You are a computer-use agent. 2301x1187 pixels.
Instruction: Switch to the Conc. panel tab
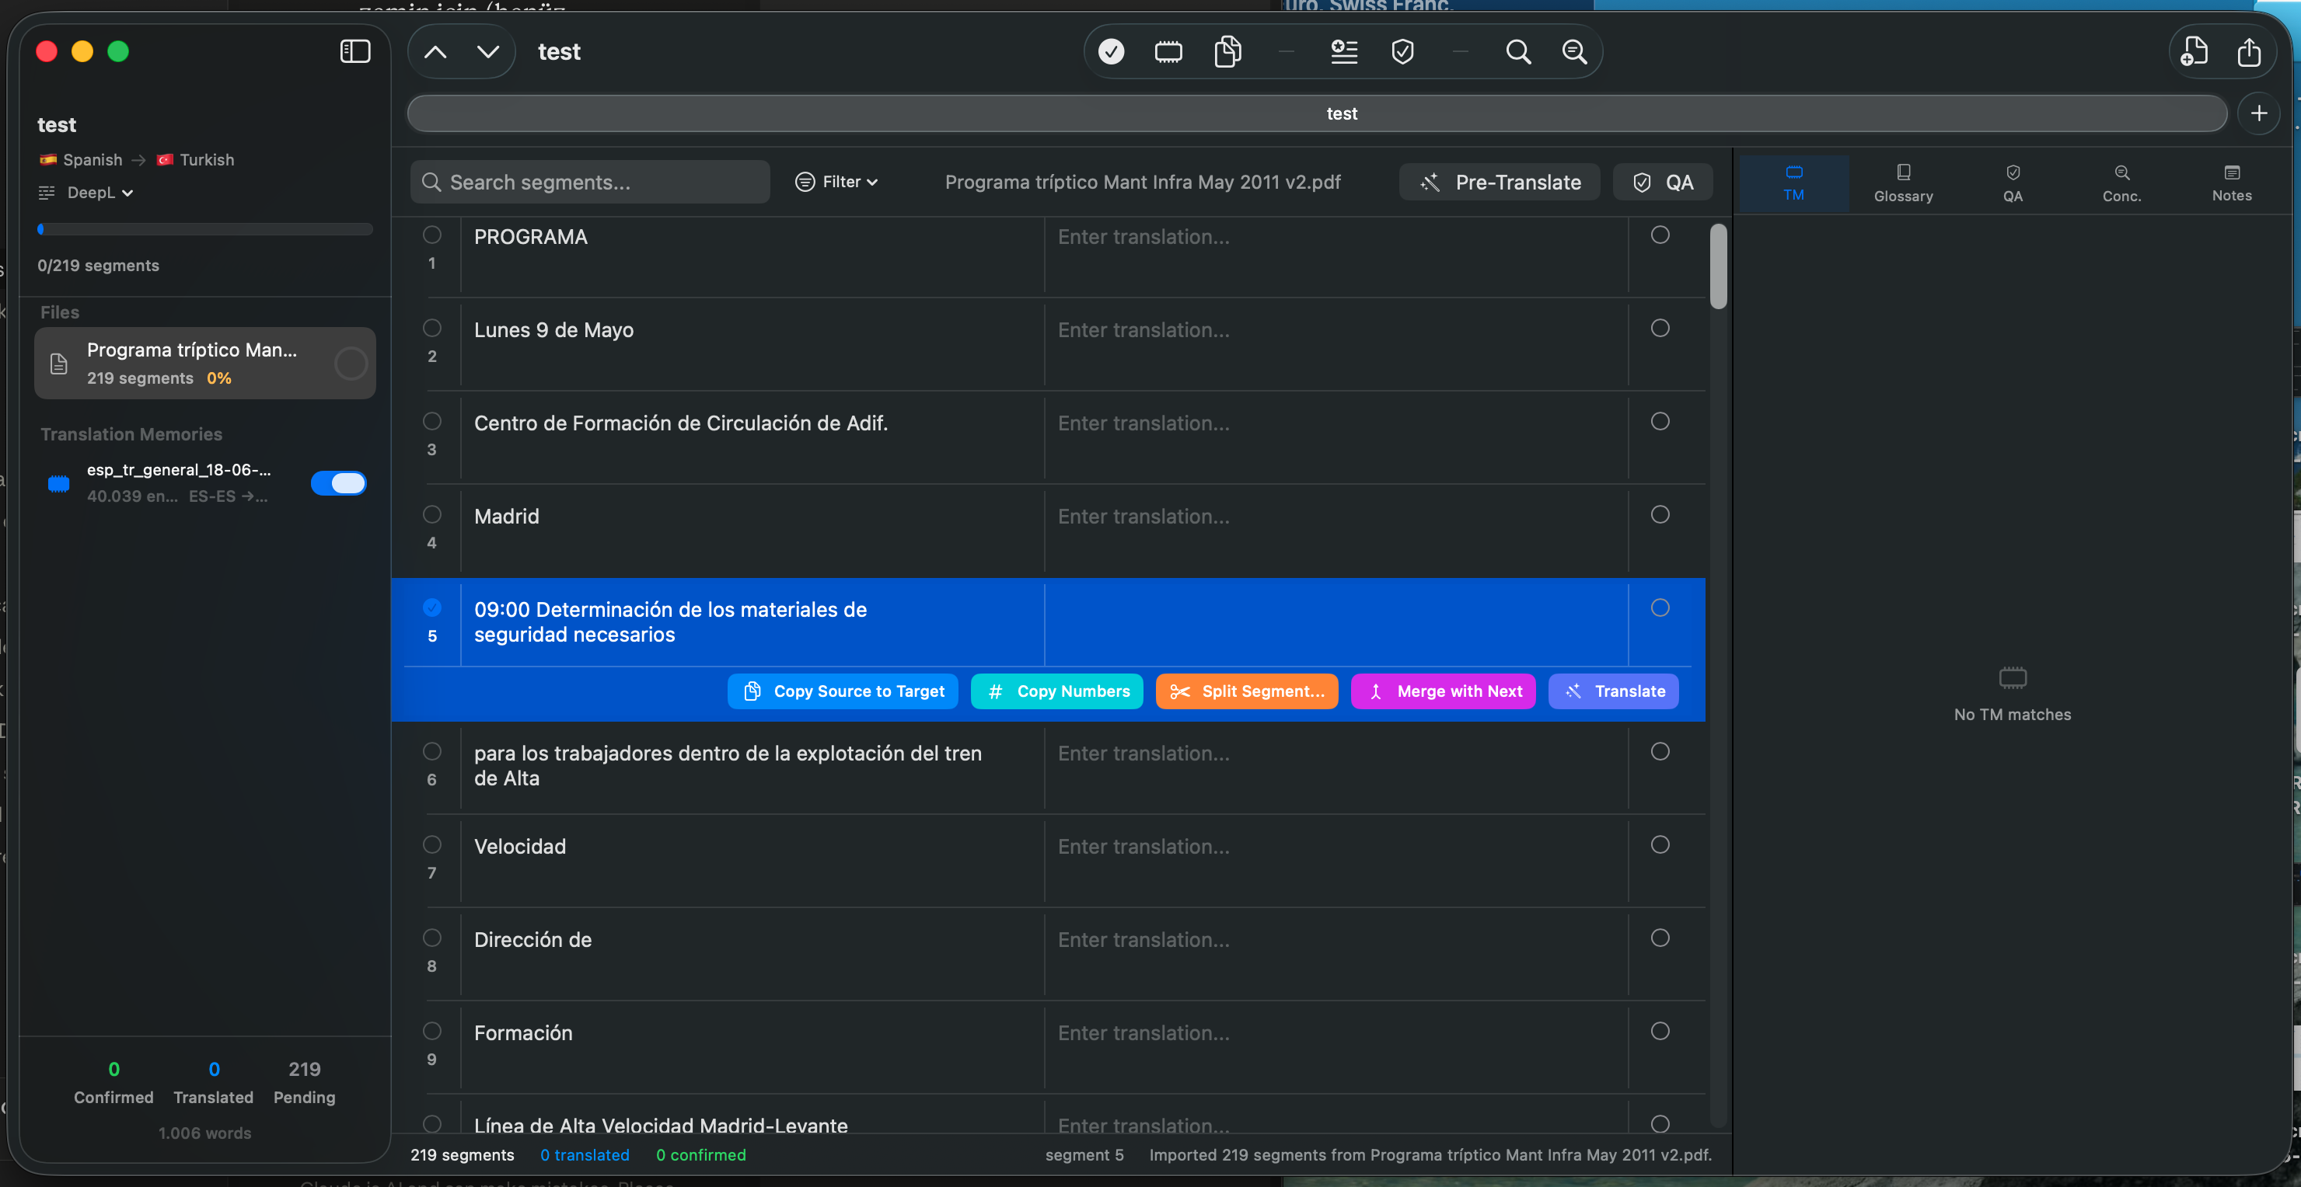tap(2121, 183)
